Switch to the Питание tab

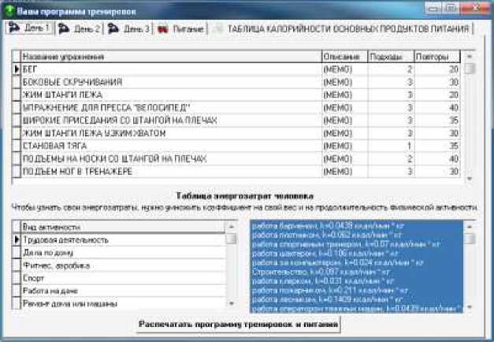tap(180, 29)
